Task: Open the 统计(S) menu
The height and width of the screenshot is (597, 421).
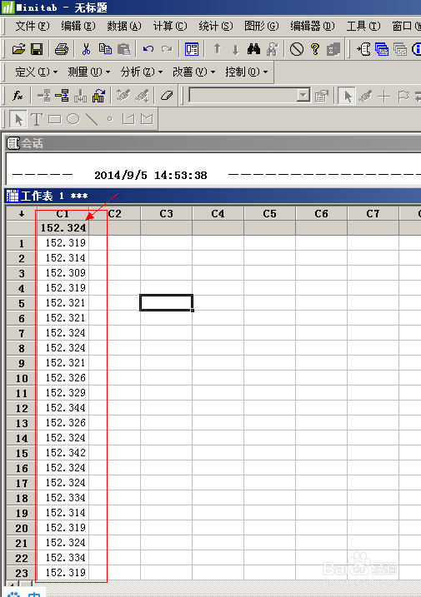Action: pos(215,26)
